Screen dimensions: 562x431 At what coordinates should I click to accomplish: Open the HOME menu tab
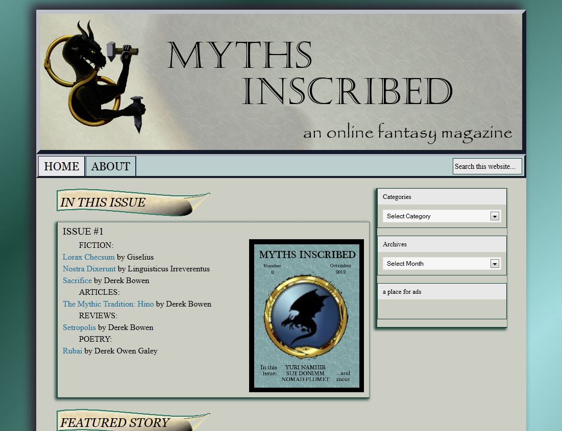click(x=62, y=167)
